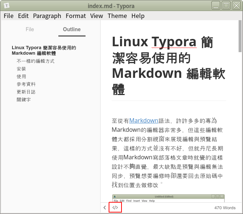The image size is (243, 214).
Task: Switch to the Outline tab in sidebar
Action: pos(72,29)
